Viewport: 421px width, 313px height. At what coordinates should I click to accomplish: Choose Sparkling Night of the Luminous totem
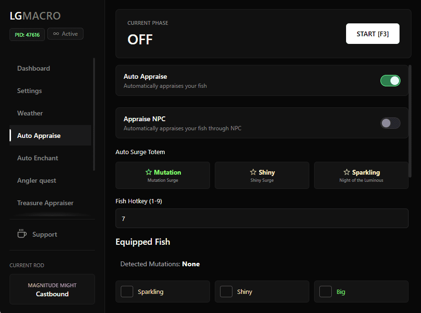361,175
